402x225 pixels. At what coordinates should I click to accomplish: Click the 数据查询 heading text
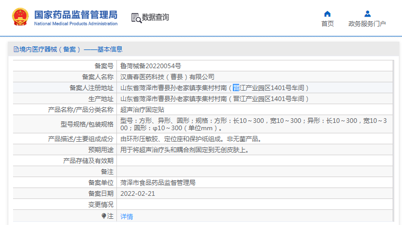(x=156, y=17)
